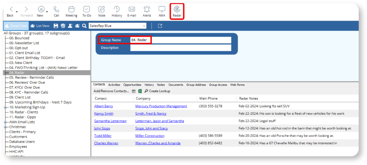Open Albert Barry contact link
Viewport: 367px width, 165px height.
coord(103,106)
